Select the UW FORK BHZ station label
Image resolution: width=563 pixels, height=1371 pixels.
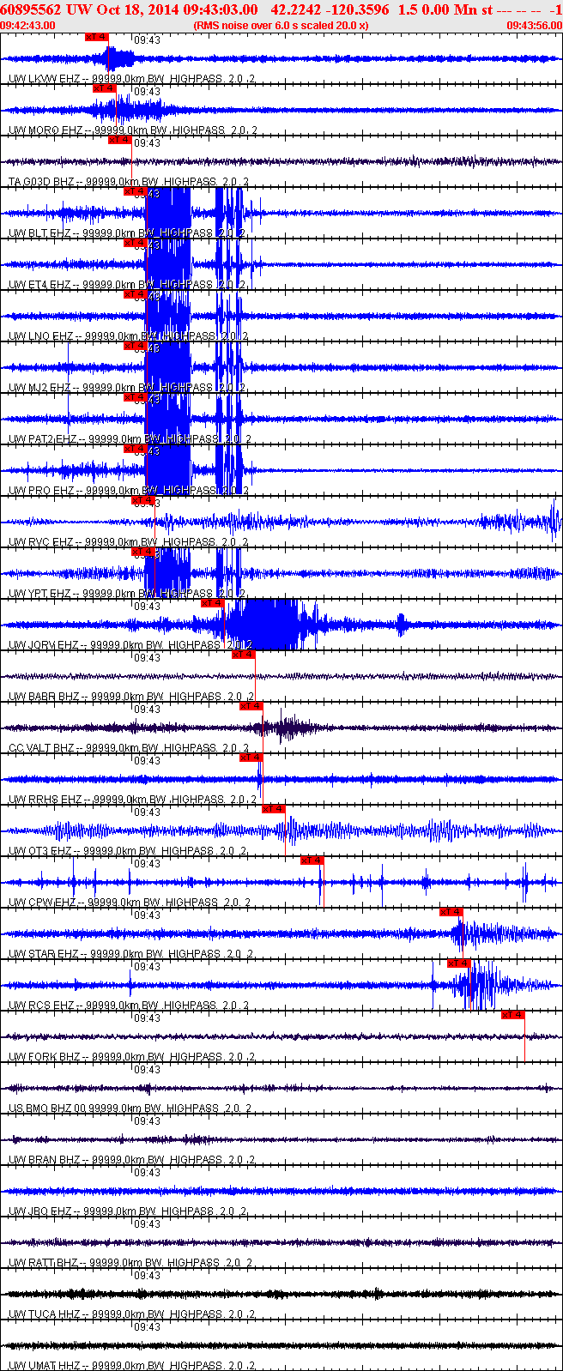pos(45,1057)
